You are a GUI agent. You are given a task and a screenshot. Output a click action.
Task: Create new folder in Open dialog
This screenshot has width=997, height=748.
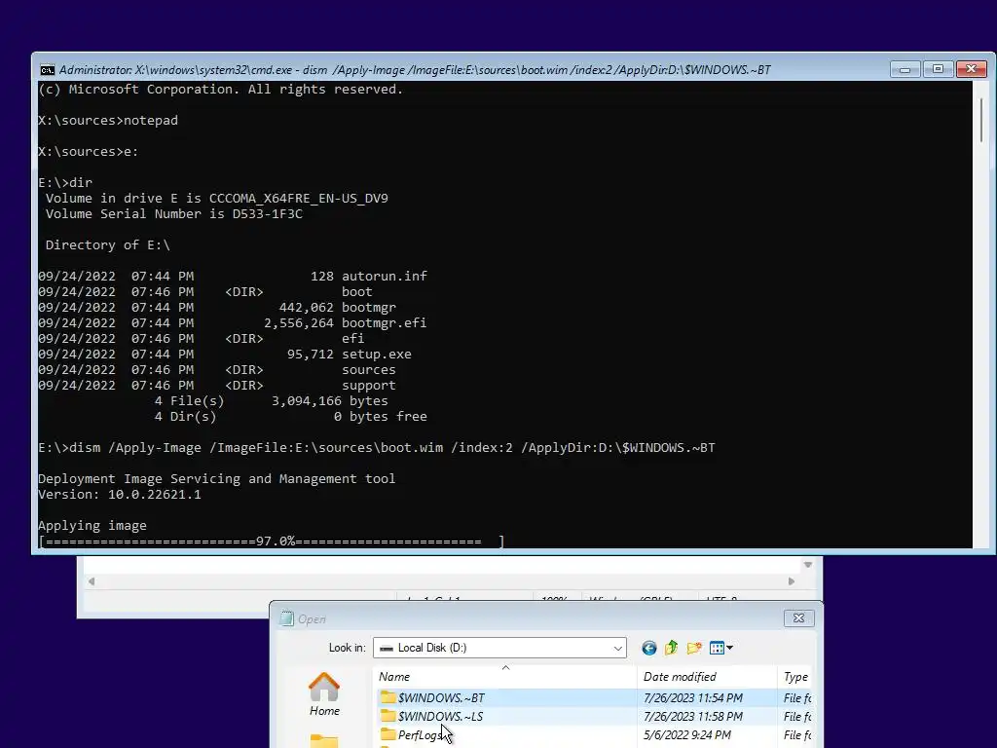pyautogui.click(x=693, y=648)
